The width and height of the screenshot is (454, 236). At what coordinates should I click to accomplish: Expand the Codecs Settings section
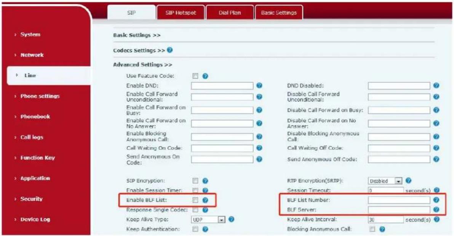139,50
